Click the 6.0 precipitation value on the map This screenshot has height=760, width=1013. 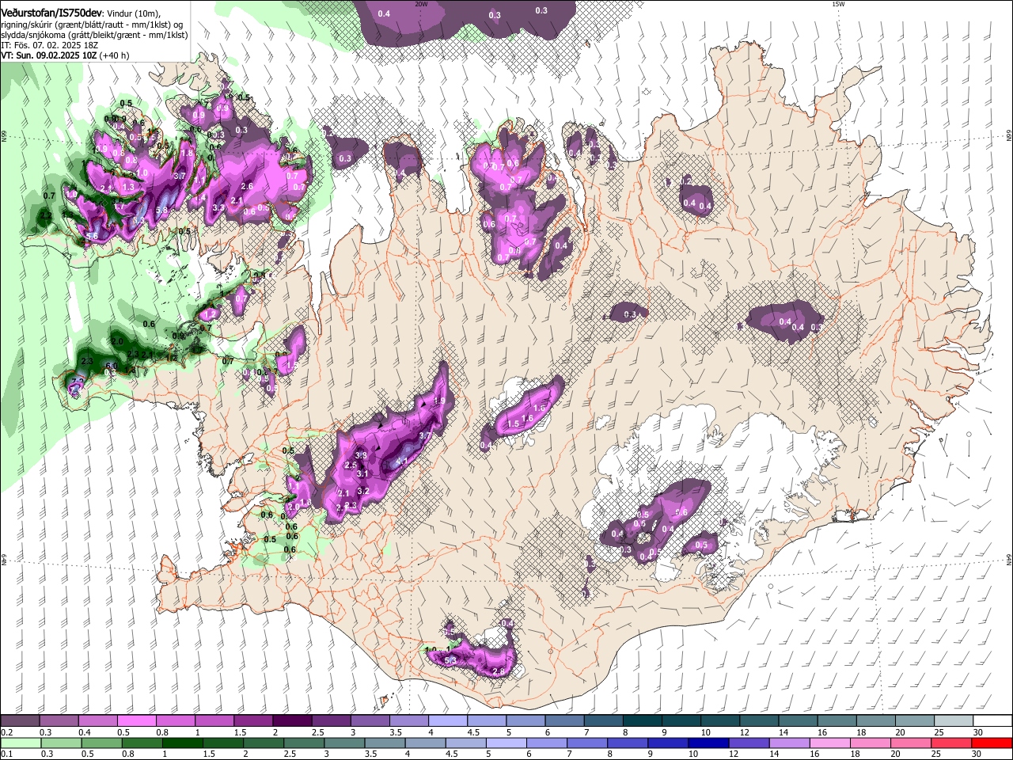(x=112, y=366)
